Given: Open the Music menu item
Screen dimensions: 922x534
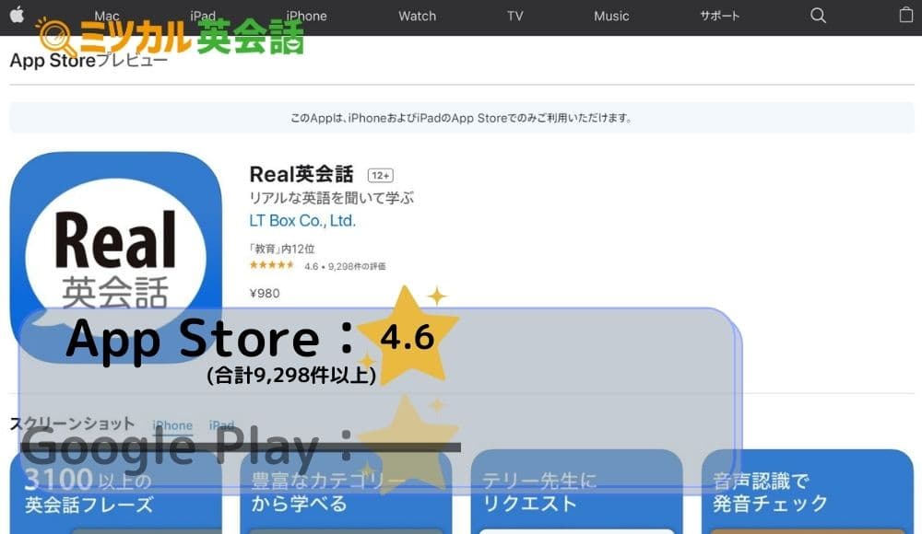Looking at the screenshot, I should click(x=611, y=16).
